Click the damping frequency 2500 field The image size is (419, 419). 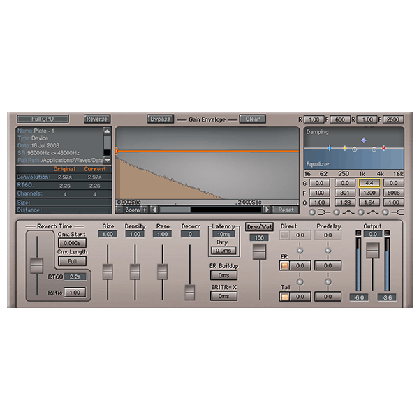coord(392,119)
